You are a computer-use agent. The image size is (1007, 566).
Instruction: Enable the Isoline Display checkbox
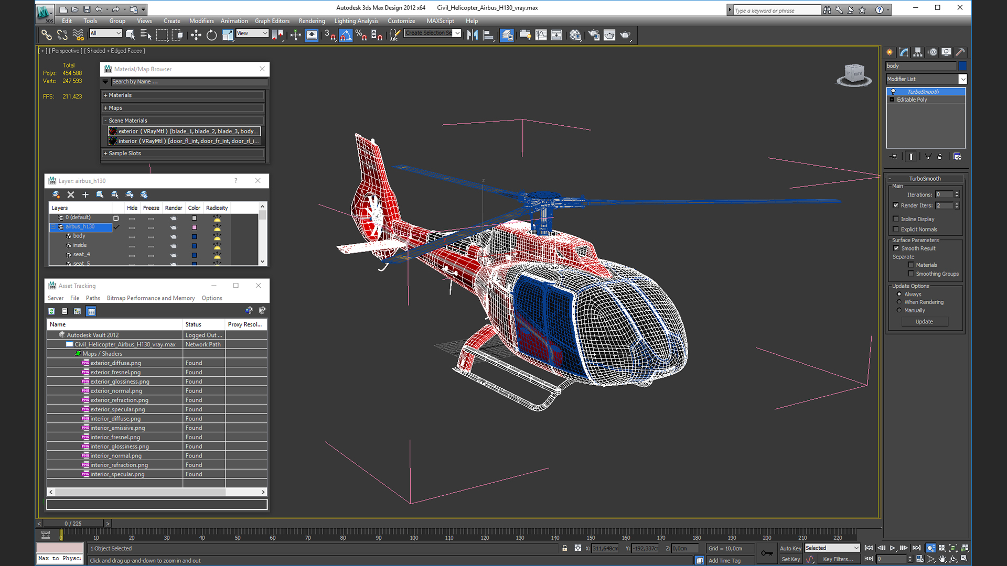pos(896,219)
